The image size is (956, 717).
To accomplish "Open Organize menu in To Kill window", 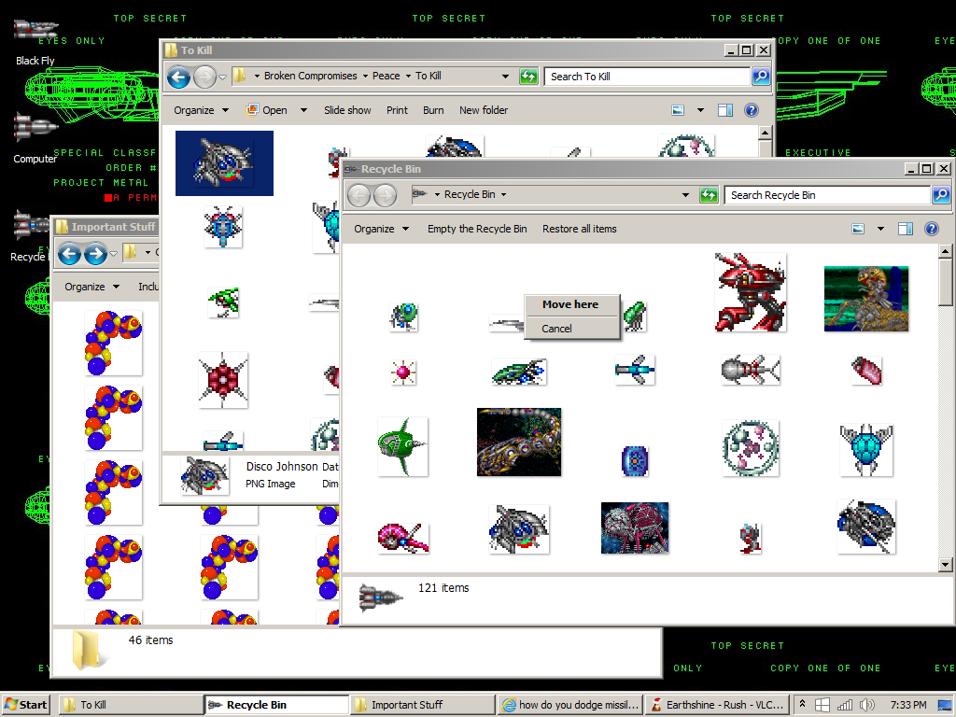I will (202, 110).
